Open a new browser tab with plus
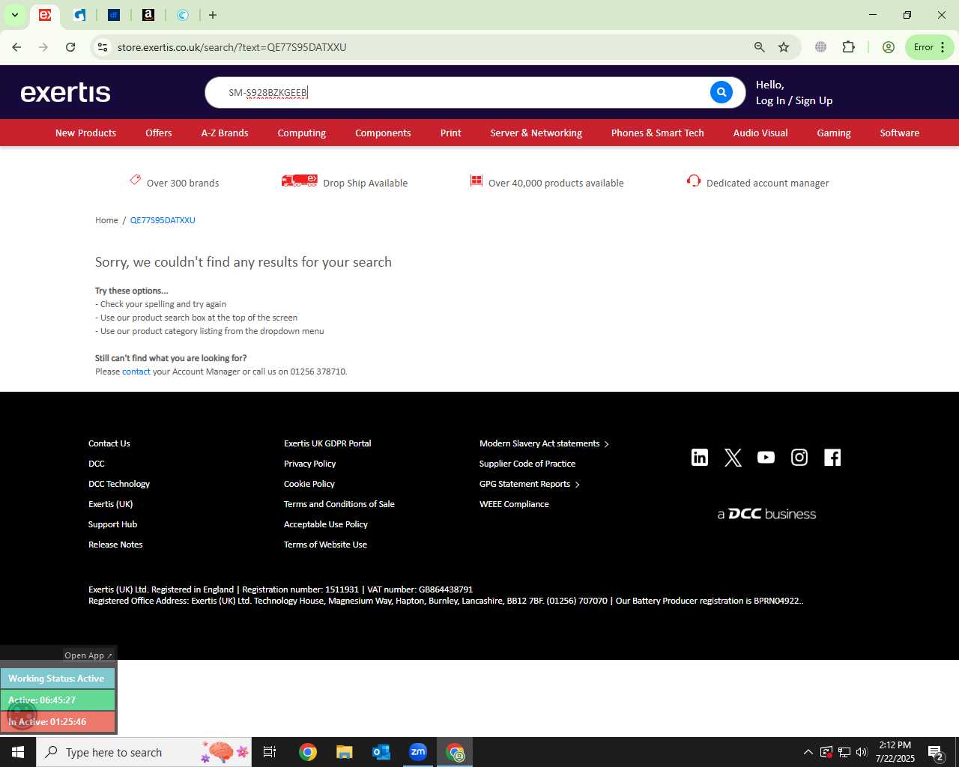Screen dimensions: 959x767 [213, 15]
